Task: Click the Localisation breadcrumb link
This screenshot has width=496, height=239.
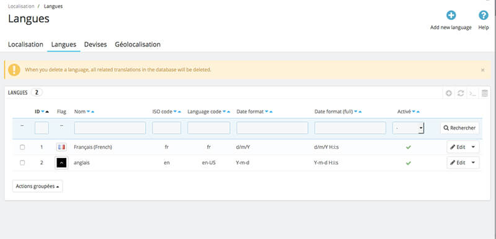Action: click(x=21, y=6)
